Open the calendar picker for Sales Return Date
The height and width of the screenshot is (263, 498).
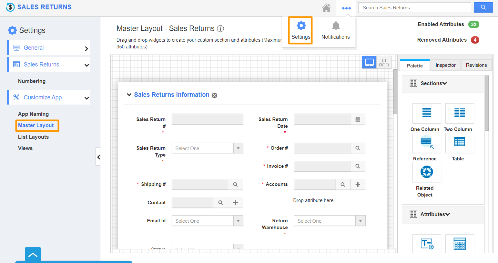point(358,119)
